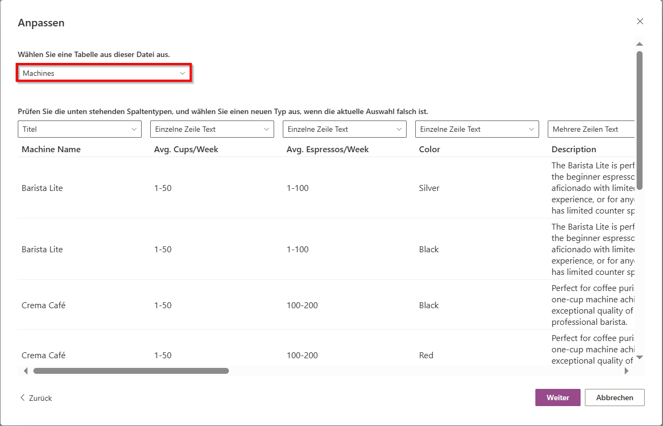Click the Weiter button
663x426 pixels.
tap(558, 397)
